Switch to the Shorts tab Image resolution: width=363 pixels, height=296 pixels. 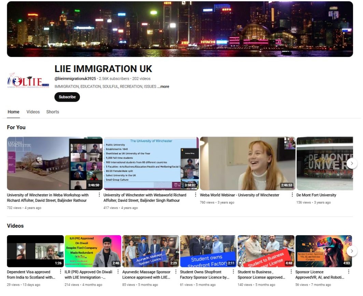click(x=53, y=112)
